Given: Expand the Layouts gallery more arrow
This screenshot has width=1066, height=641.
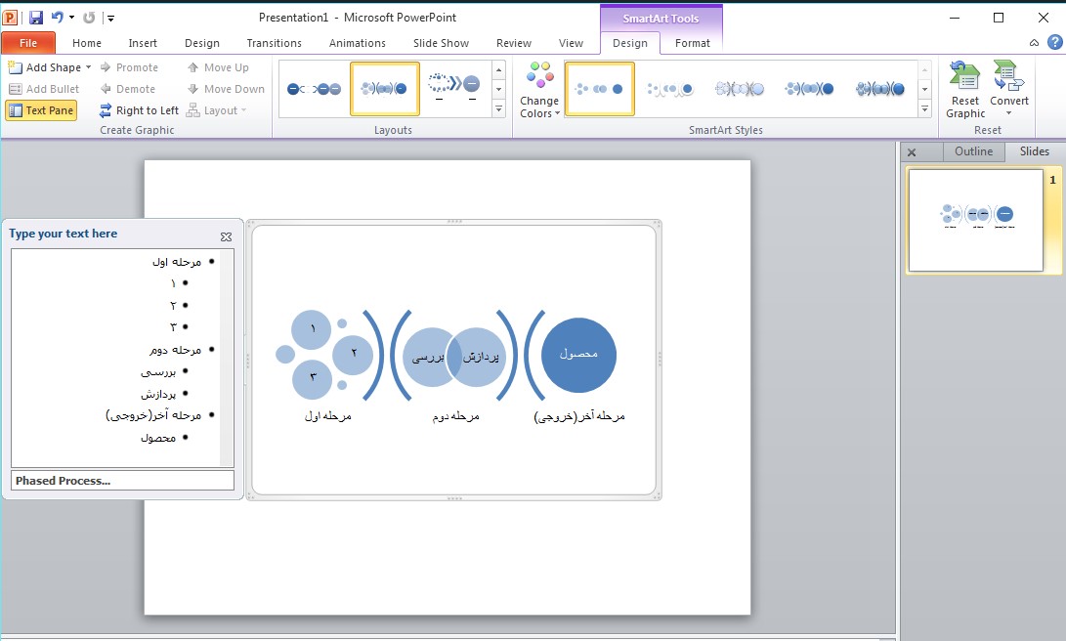Looking at the screenshot, I should (499, 109).
